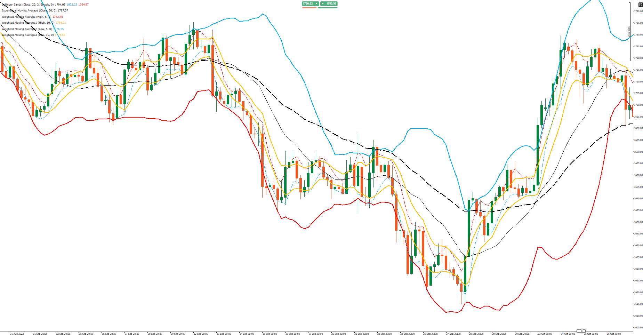Viewport: 643px width, 335px height.
Task: Click the 12 Sep 20:00 time axis label
Action: tap(201, 334)
